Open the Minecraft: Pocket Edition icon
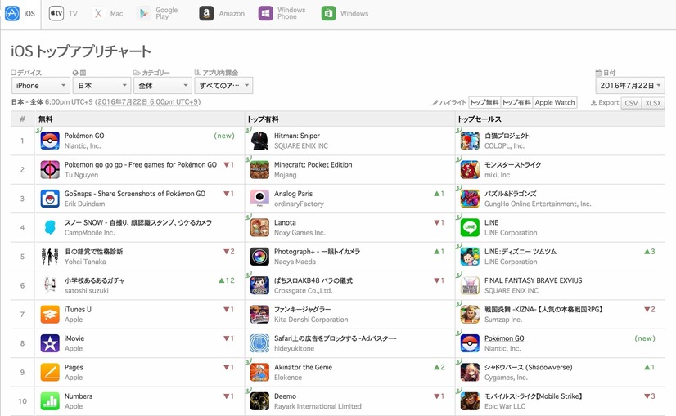The width and height of the screenshot is (676, 416). [x=259, y=170]
